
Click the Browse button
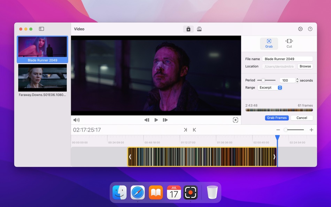point(305,66)
